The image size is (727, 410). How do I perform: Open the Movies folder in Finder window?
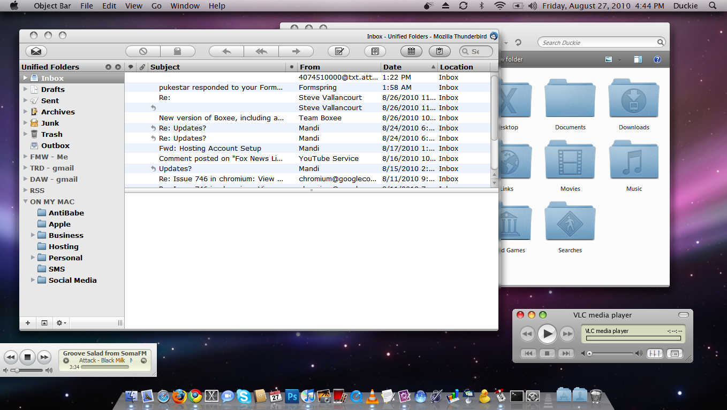(x=570, y=166)
